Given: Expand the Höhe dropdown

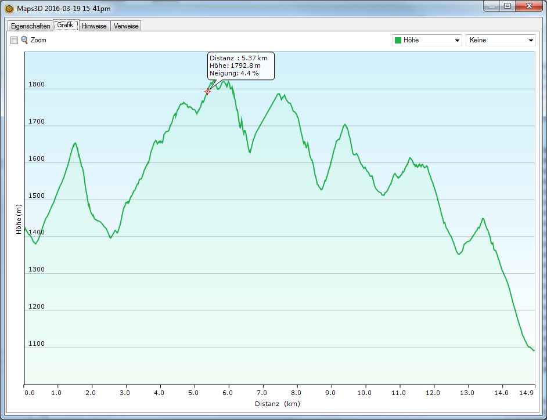Looking at the screenshot, I should 457,41.
